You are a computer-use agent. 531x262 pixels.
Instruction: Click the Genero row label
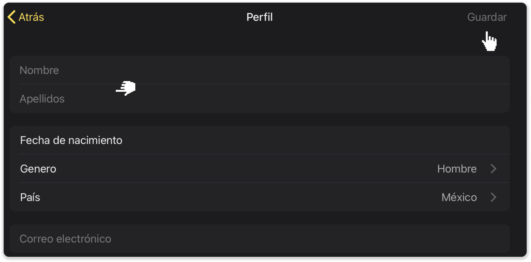[x=38, y=169]
